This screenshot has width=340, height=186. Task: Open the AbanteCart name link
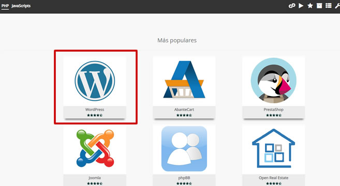(x=184, y=110)
